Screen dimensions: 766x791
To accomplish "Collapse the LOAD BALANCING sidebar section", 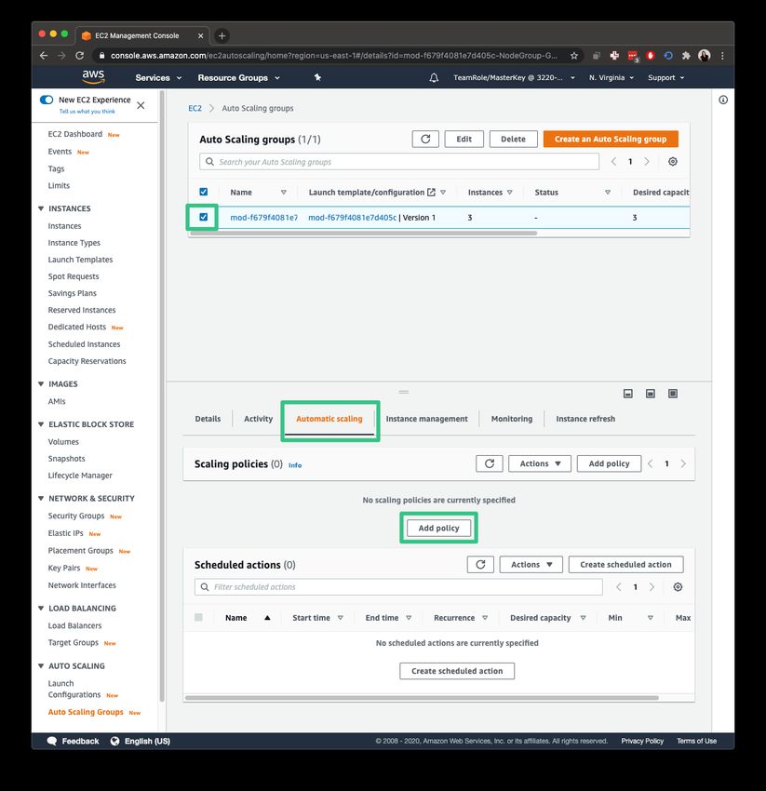I will coord(41,609).
